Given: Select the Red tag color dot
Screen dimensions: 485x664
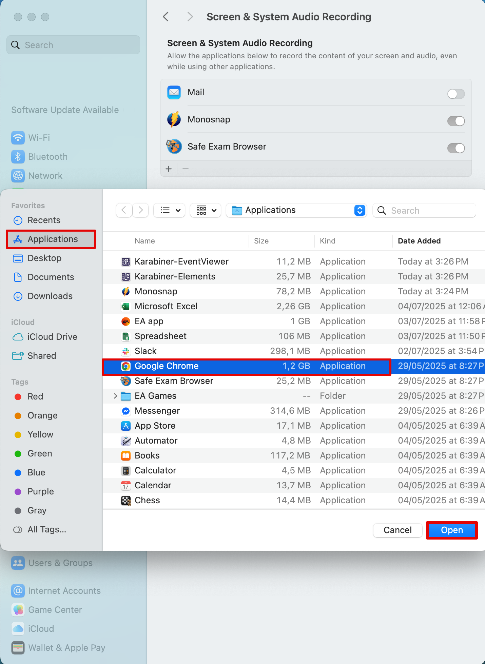Looking at the screenshot, I should (x=18, y=397).
